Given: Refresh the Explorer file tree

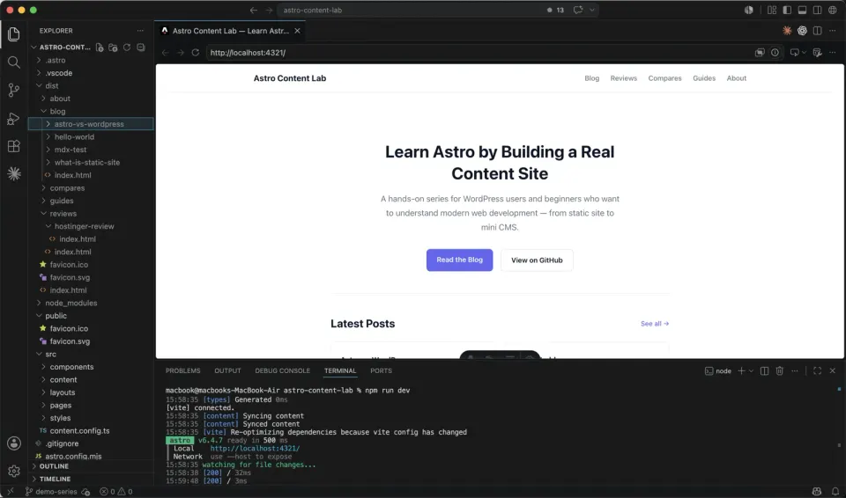Looking at the screenshot, I should (127, 48).
